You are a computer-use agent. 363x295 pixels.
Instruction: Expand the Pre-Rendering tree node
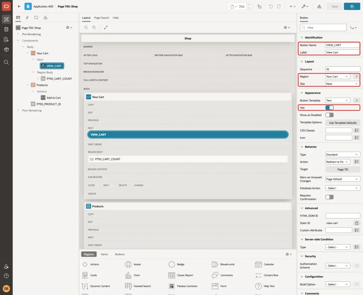(18, 34)
